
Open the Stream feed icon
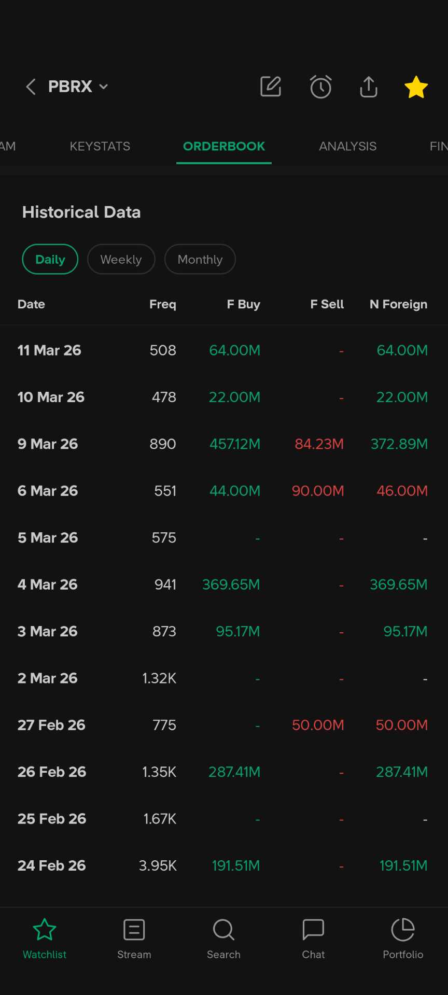point(134,930)
